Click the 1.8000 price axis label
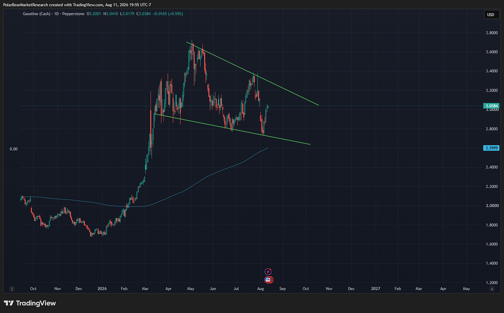 (492, 225)
